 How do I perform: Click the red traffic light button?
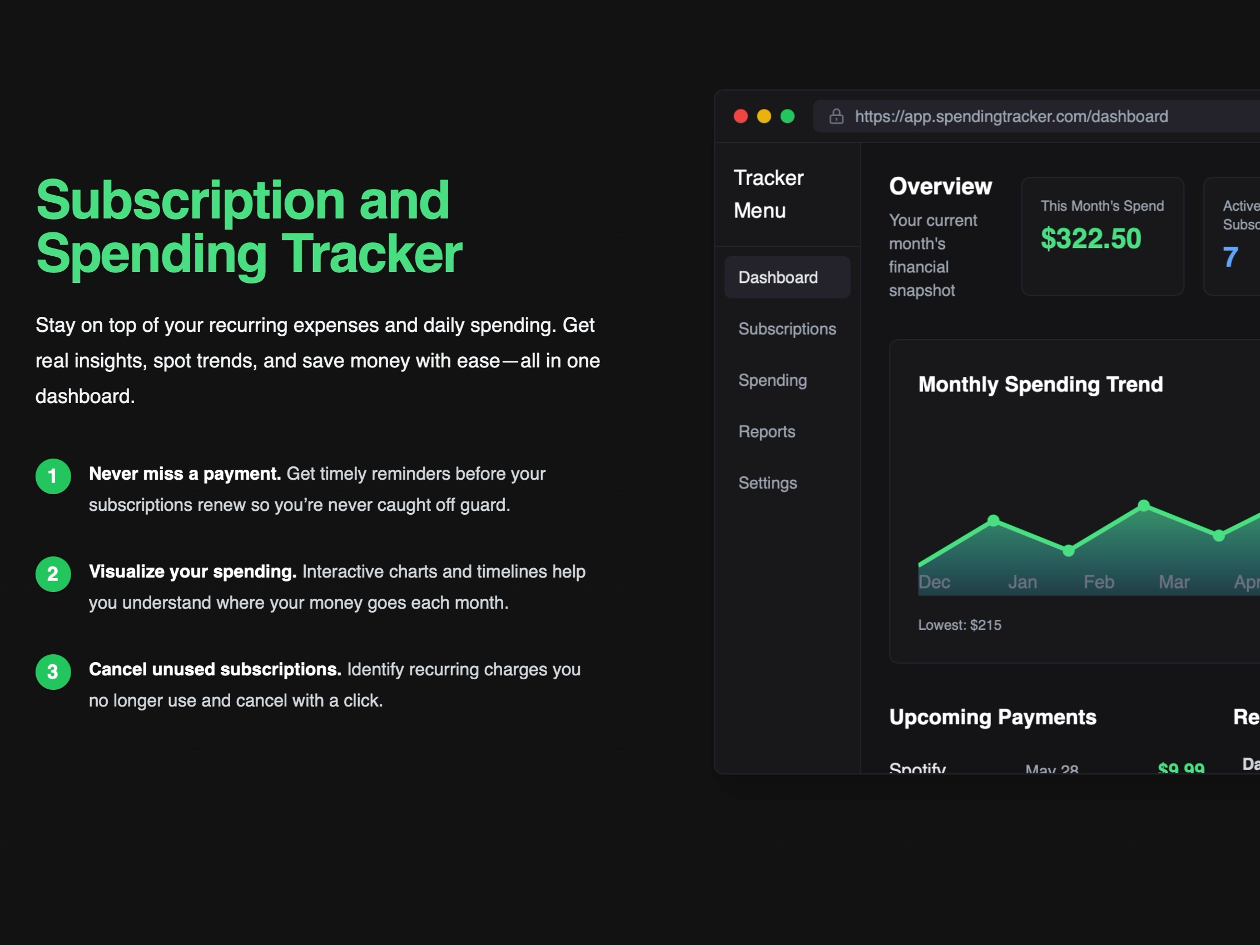[x=741, y=116]
